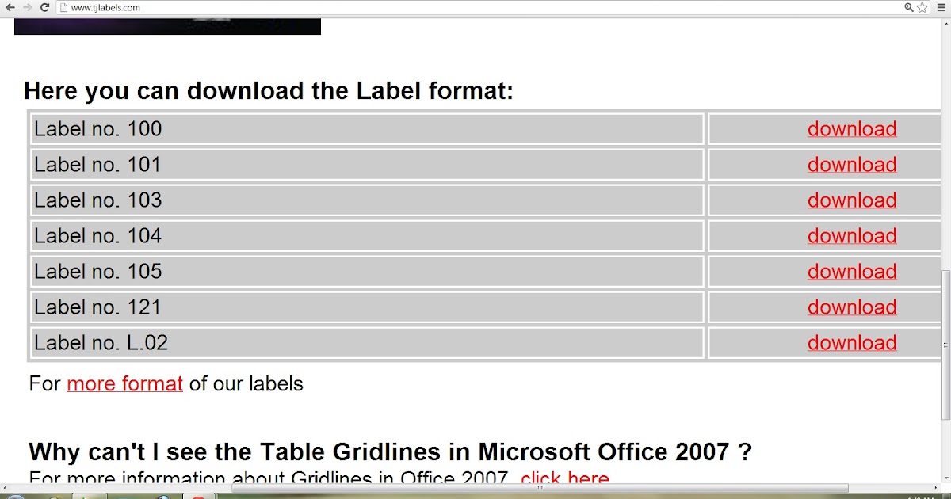The height and width of the screenshot is (499, 951).
Task: Open the Chrome hamburger menu
Action: click(x=940, y=7)
